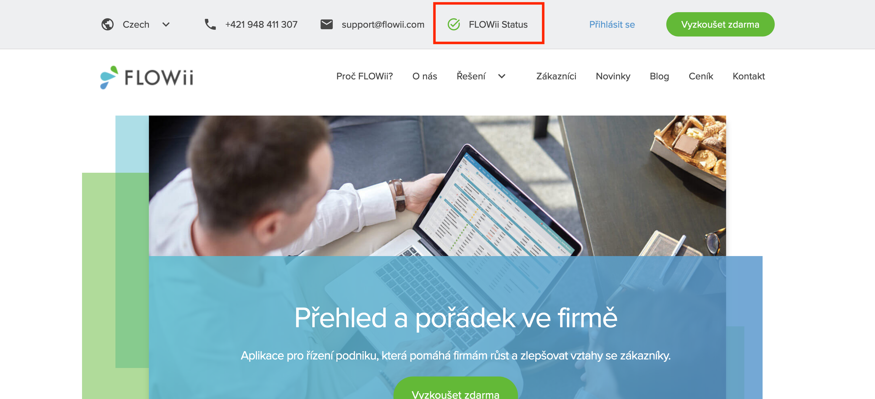Open the Blog section
This screenshot has width=875, height=399.
[659, 76]
